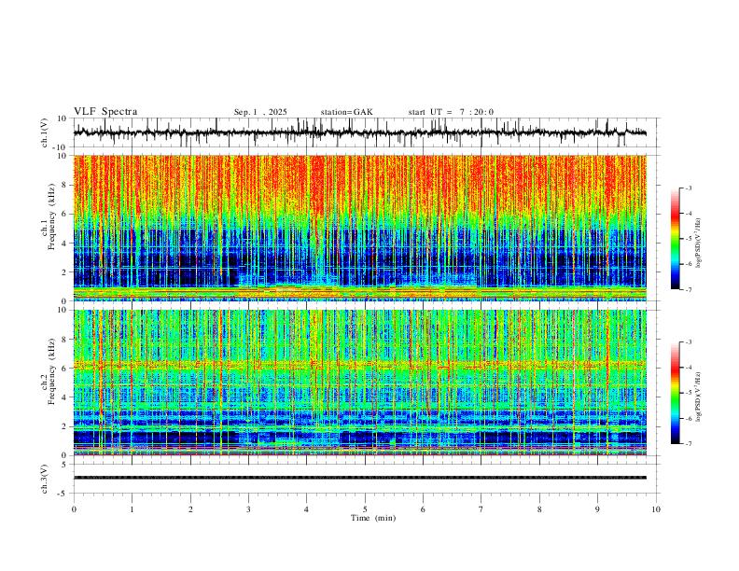739x571 pixels.
Task: Click the time axis tick label "5"
Action: (365, 509)
